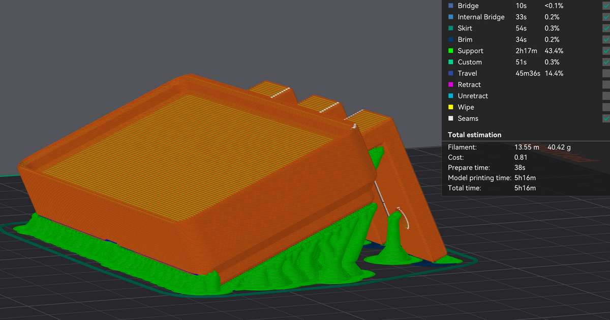Toggle off the Brim checkbox
Screen dimensions: 610x320
[606, 40]
